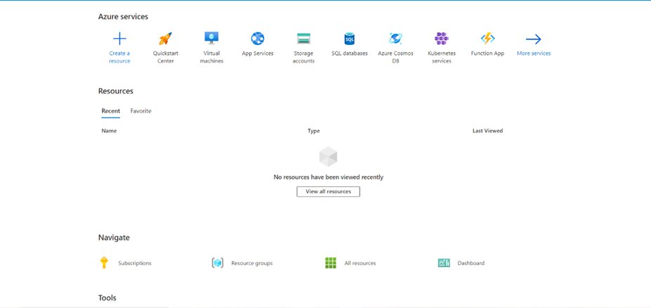The width and height of the screenshot is (651, 308).
Task: Click the Kubernetes services label
Action: point(441,57)
